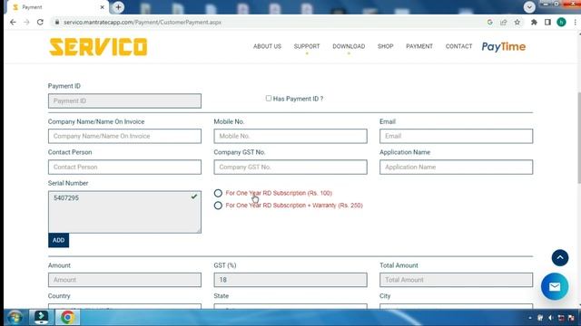Go back using browser back arrow
Viewport: 581px width, 326px height.
[13, 22]
